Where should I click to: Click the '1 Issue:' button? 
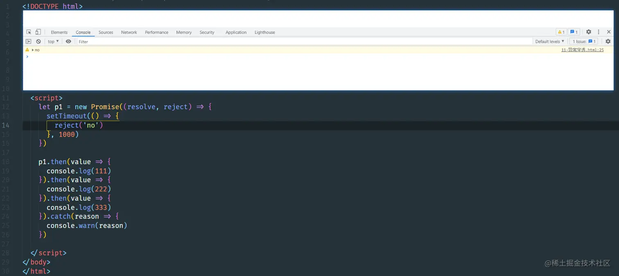click(x=584, y=41)
